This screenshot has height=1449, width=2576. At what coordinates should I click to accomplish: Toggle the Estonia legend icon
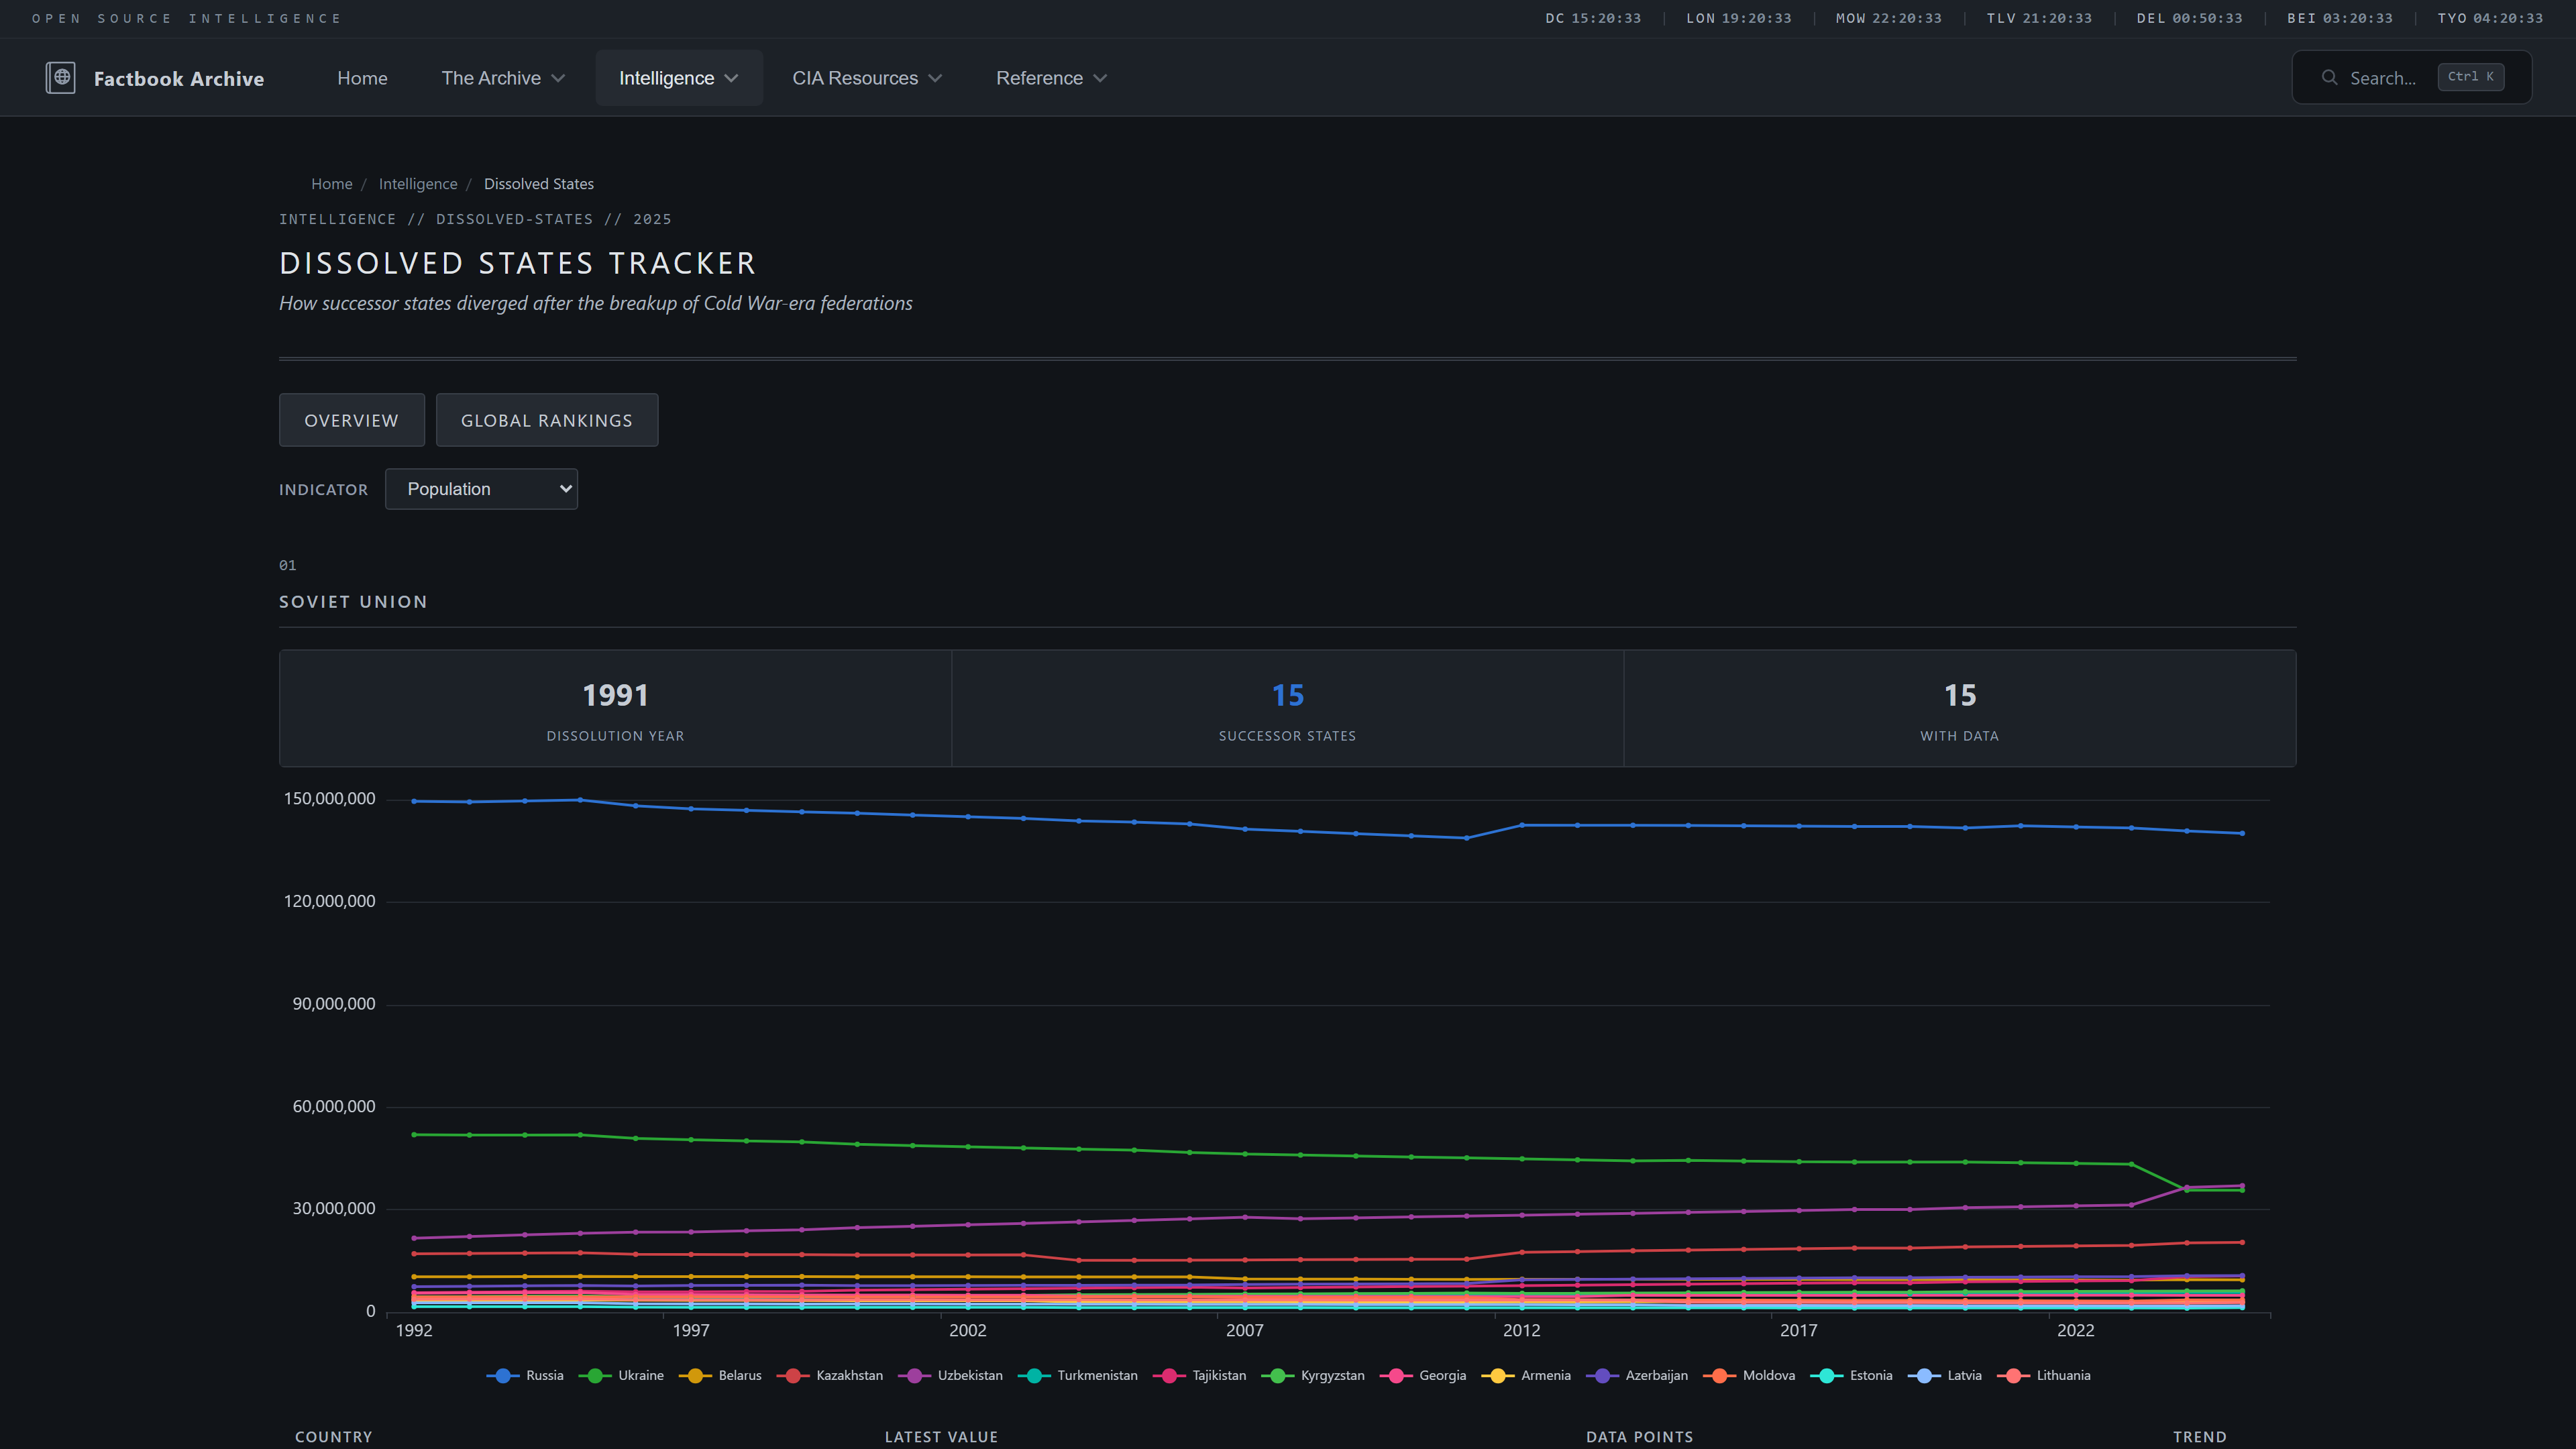click(1827, 1376)
